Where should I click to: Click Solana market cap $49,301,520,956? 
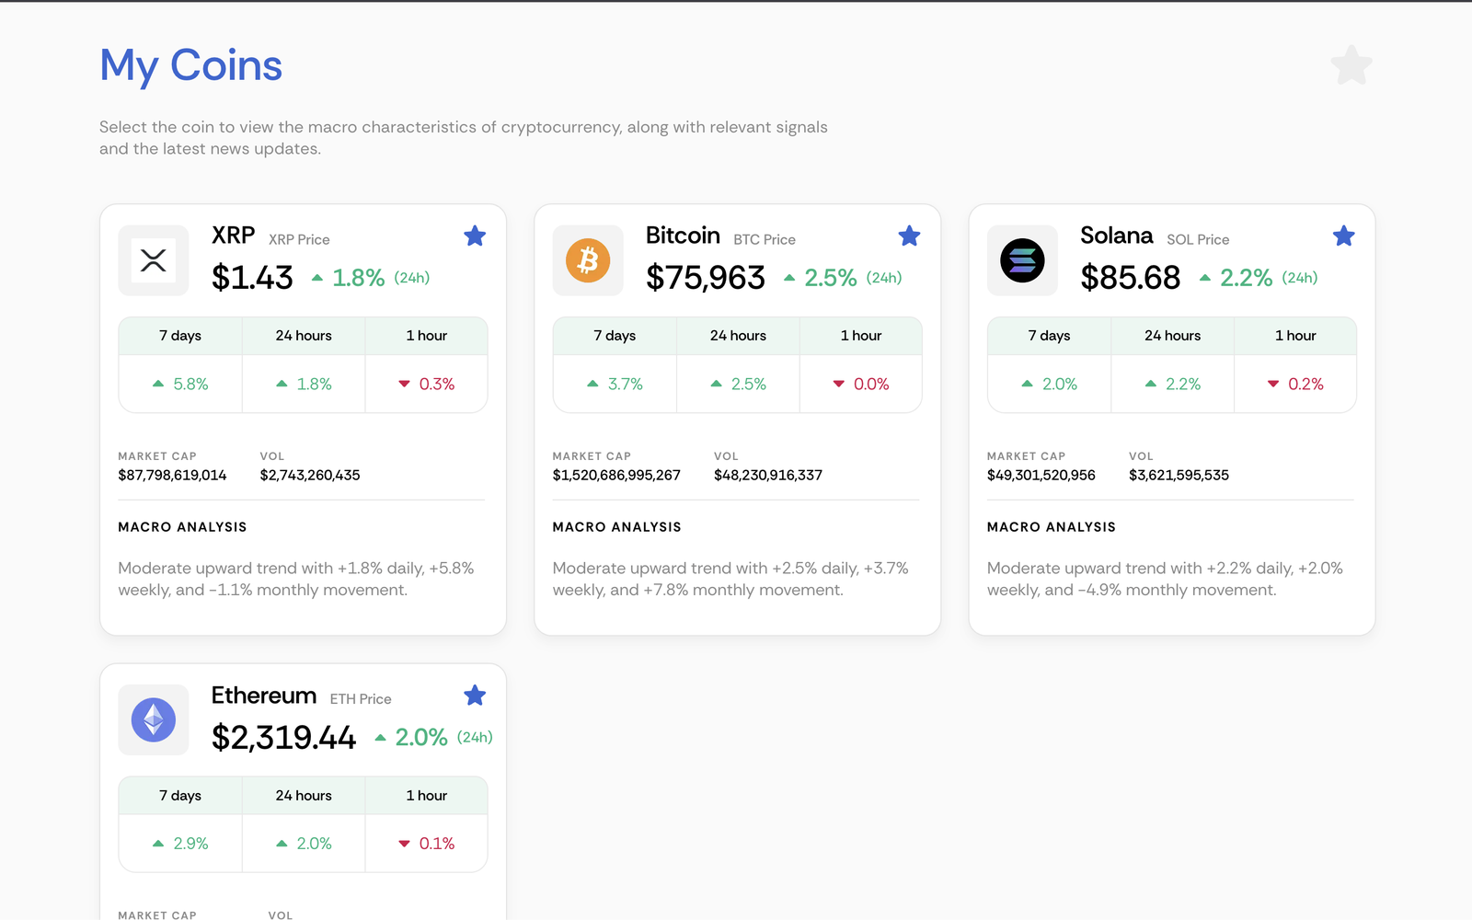coord(1041,476)
